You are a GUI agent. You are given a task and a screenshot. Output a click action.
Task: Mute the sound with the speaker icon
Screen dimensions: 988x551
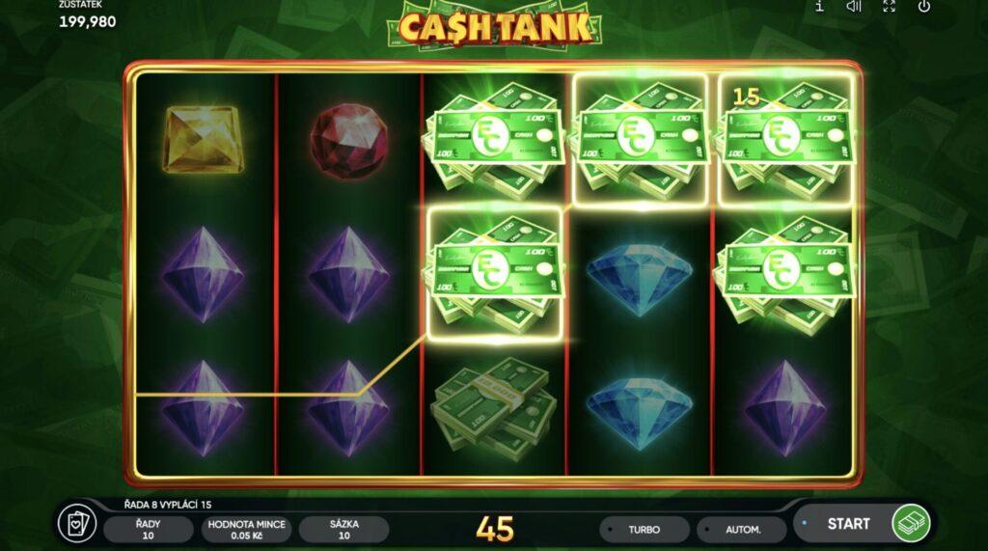[x=854, y=7]
